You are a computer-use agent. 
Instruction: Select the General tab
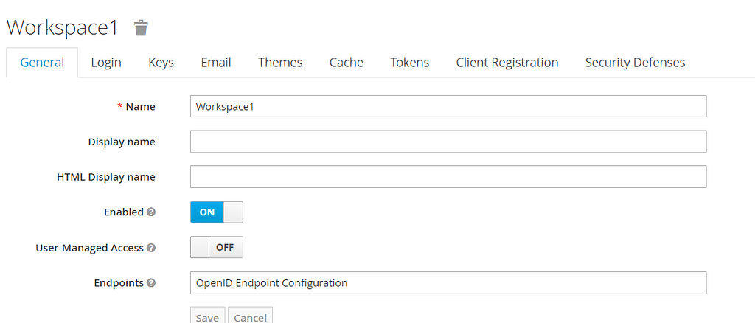[x=42, y=63]
